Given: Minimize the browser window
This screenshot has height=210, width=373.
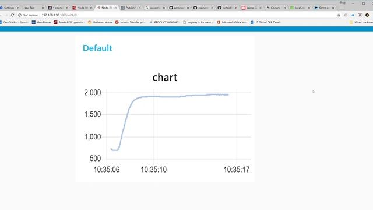Looking at the screenshot, I should coord(353,3).
